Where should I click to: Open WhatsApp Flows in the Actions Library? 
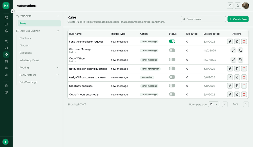[x=29, y=60]
